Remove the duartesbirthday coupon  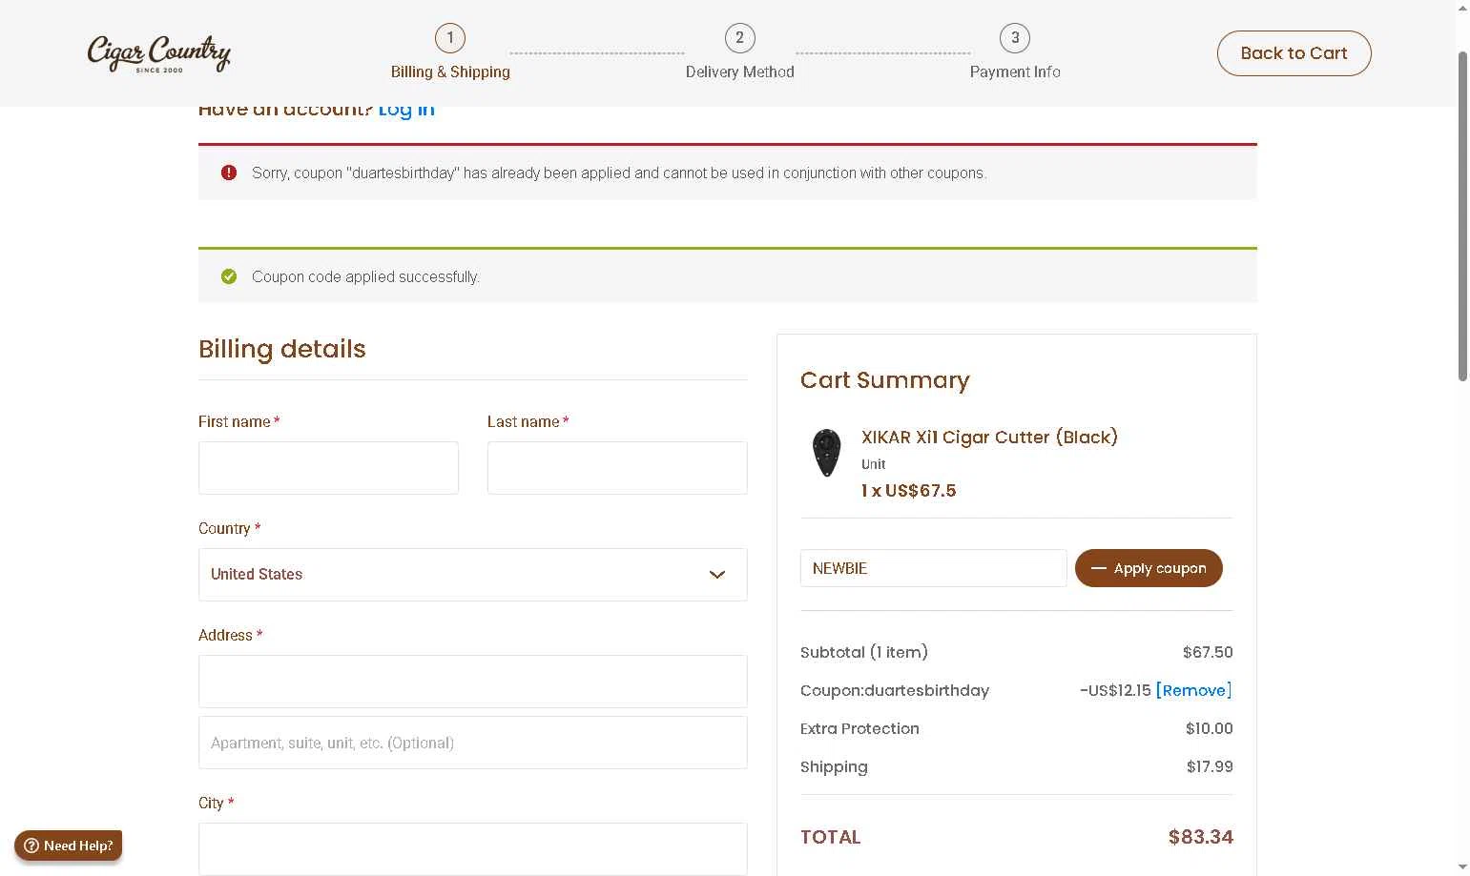(1193, 690)
